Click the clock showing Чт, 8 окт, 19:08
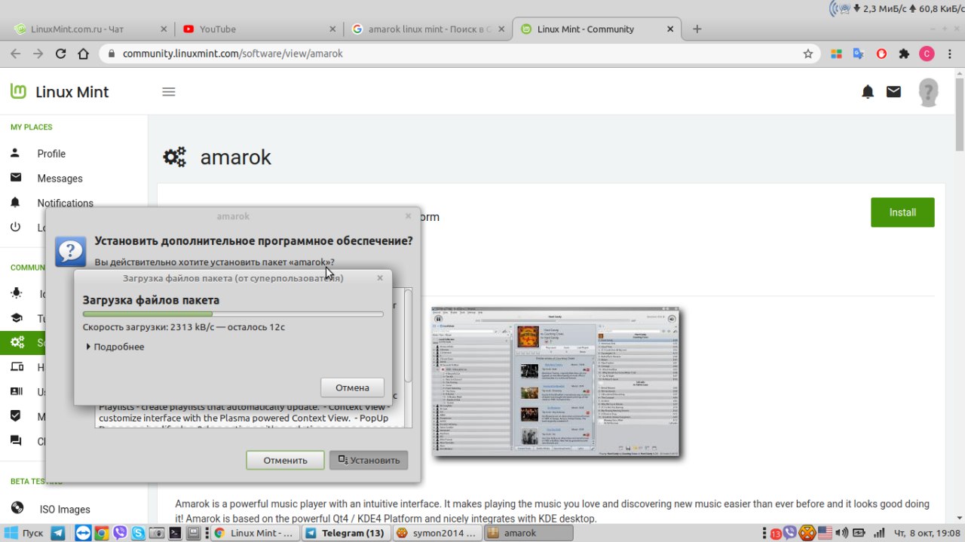Viewport: 965px width, 542px height. click(x=927, y=533)
